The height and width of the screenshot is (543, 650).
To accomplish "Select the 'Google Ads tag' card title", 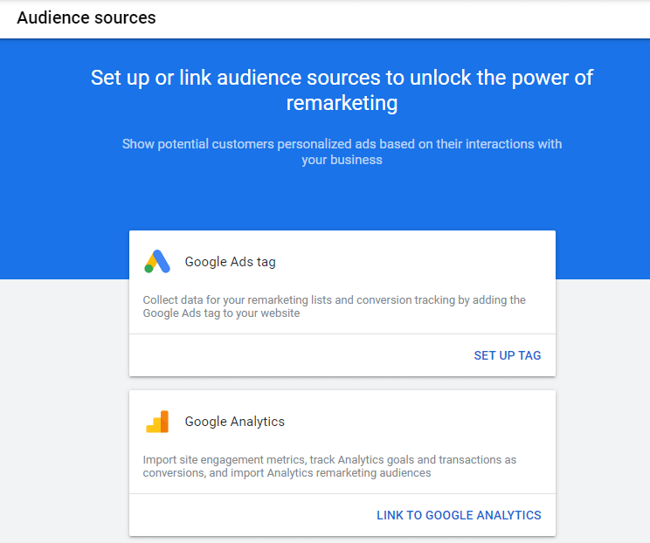I will coord(230,262).
